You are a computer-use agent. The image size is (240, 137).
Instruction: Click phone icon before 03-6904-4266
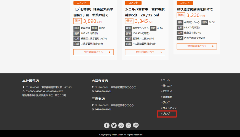coord(24,91)
